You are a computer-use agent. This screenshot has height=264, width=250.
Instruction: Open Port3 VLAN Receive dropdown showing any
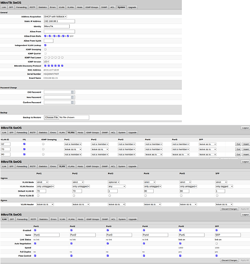tap(117, 186)
